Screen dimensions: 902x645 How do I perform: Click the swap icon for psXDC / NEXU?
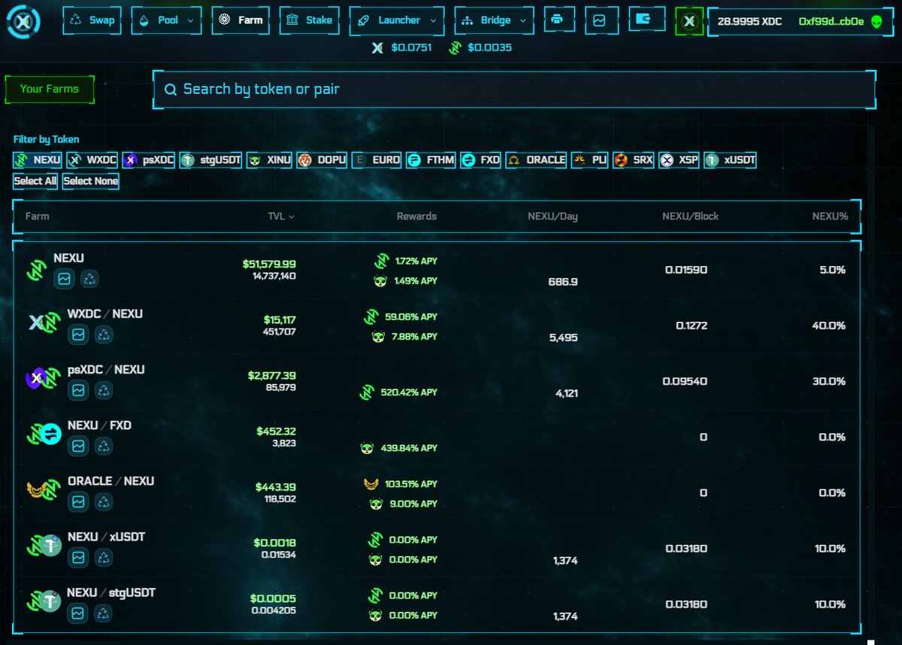(103, 390)
